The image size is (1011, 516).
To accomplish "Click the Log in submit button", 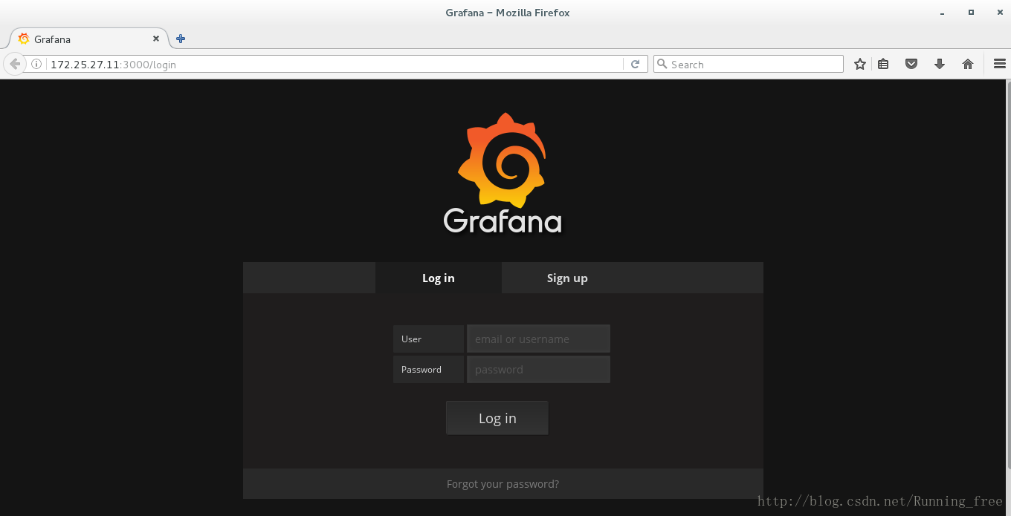I will tap(497, 418).
